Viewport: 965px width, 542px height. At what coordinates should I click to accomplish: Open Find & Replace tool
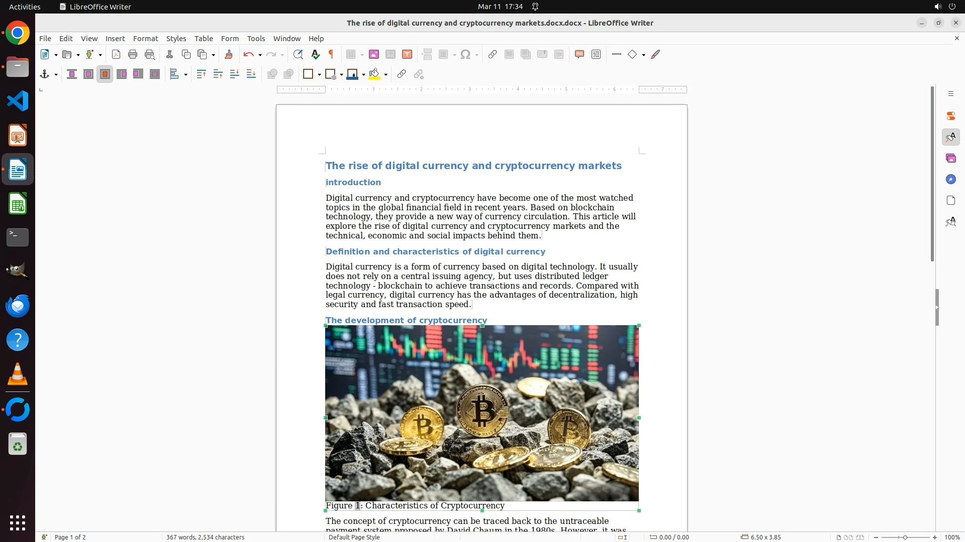(298, 55)
